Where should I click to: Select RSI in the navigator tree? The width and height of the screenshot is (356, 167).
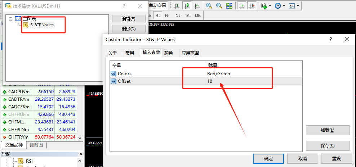click(x=29, y=161)
